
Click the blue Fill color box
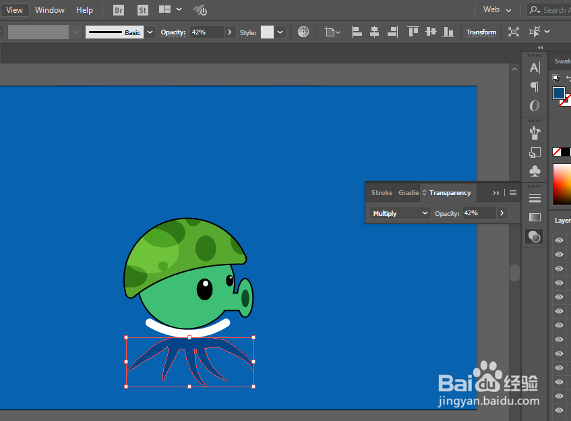pos(559,93)
